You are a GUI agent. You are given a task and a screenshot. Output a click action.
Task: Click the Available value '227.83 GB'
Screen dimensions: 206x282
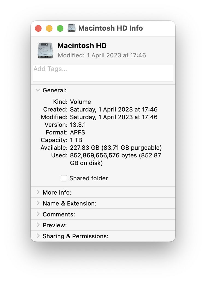[x=85, y=148]
